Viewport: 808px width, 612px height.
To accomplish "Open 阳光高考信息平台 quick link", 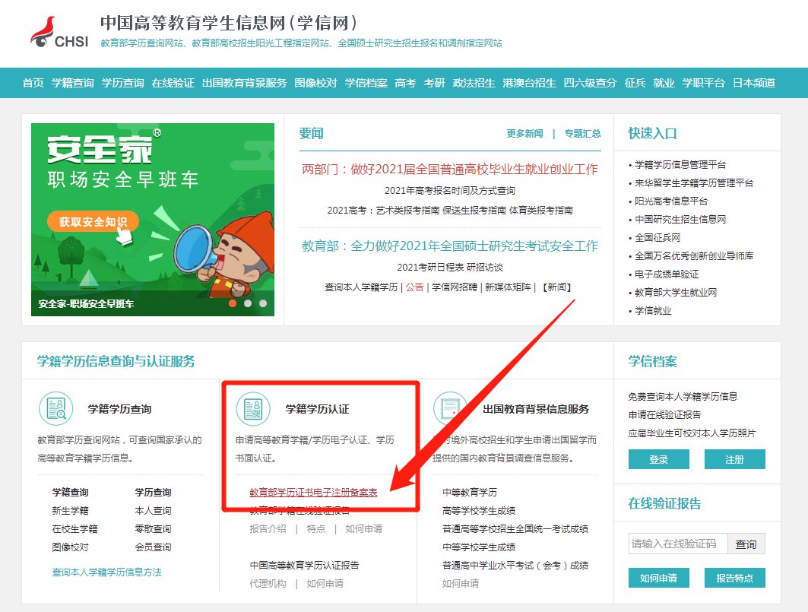I will [671, 201].
